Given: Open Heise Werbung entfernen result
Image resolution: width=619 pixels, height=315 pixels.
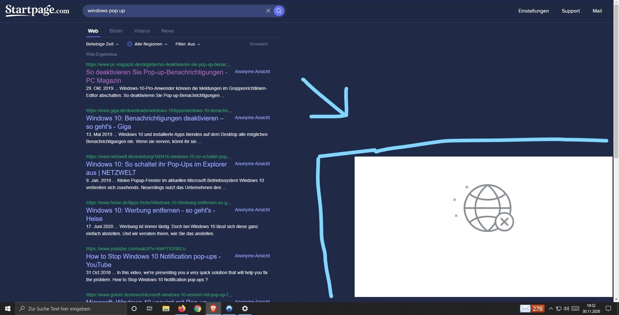Looking at the screenshot, I should [151, 215].
